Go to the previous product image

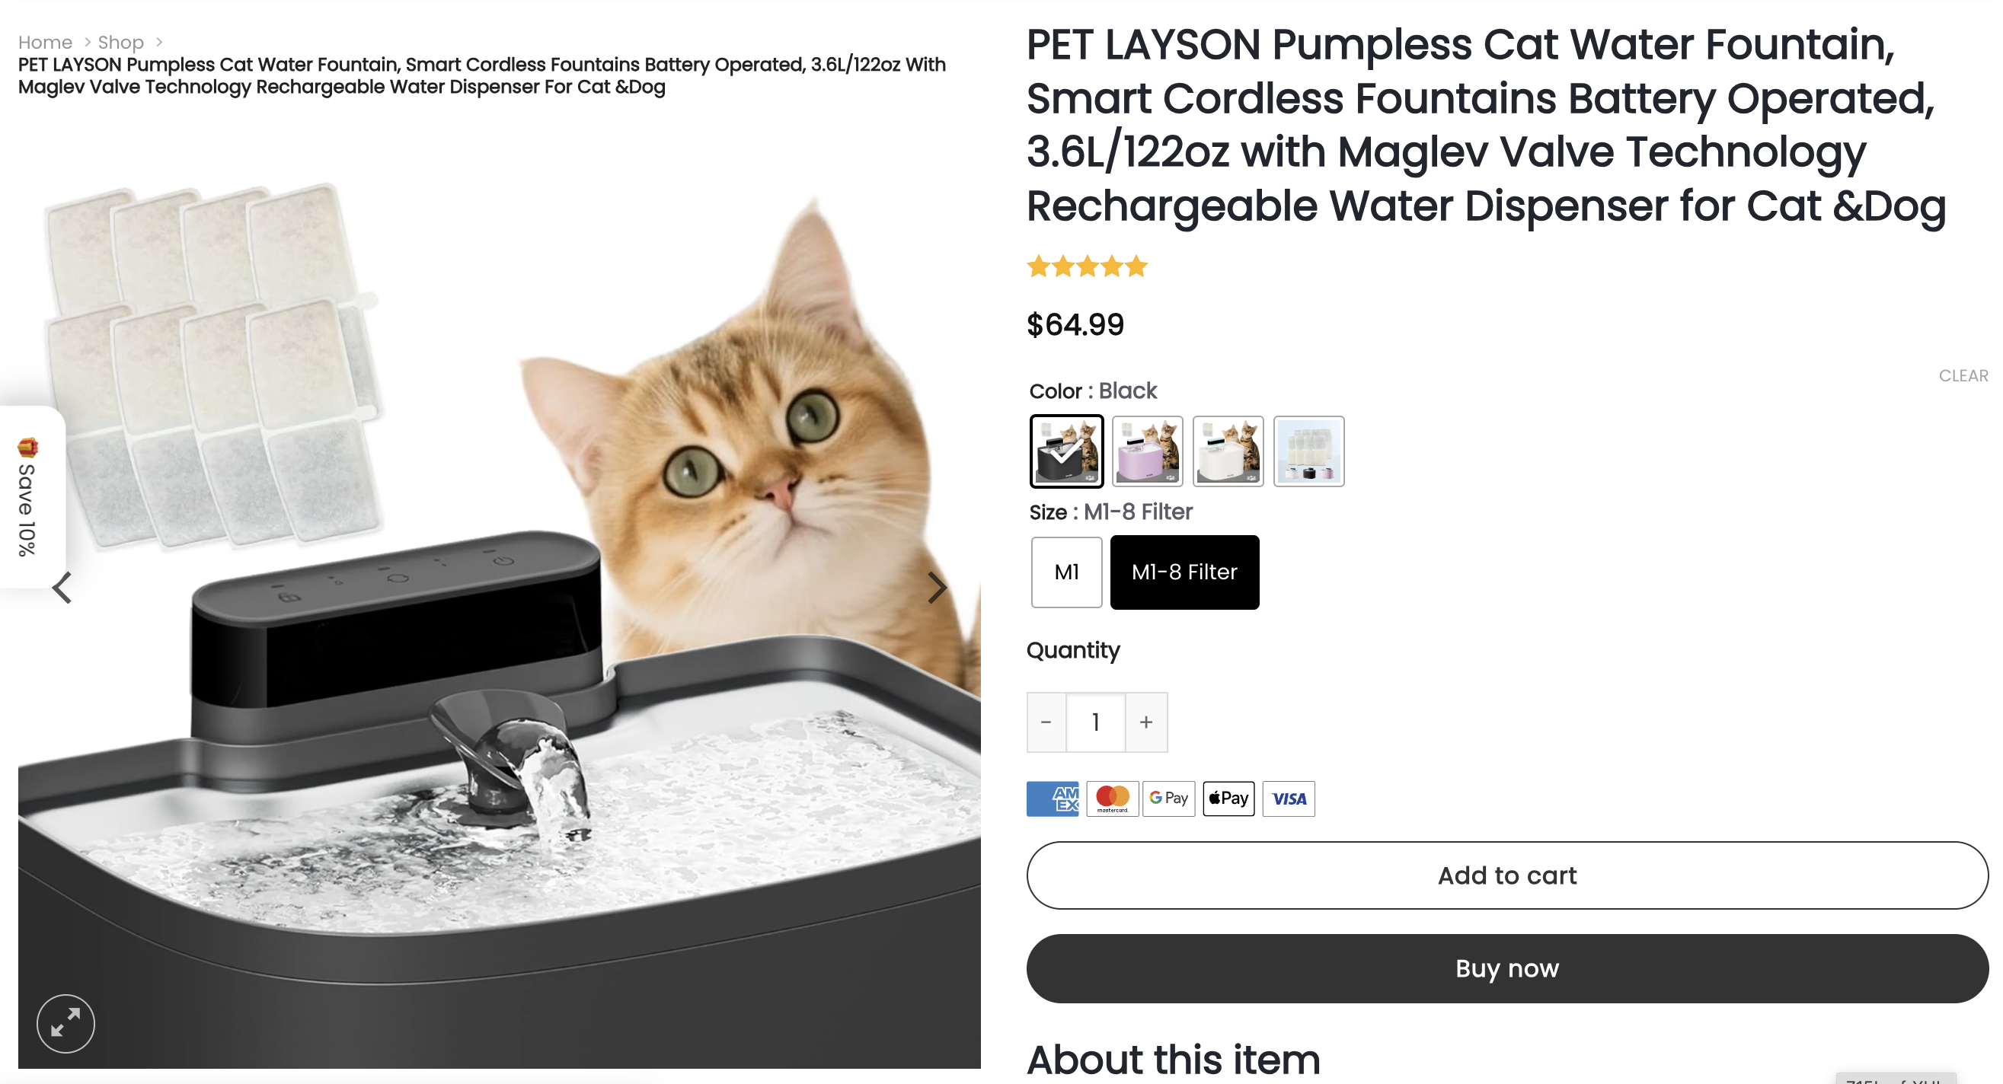tap(62, 588)
